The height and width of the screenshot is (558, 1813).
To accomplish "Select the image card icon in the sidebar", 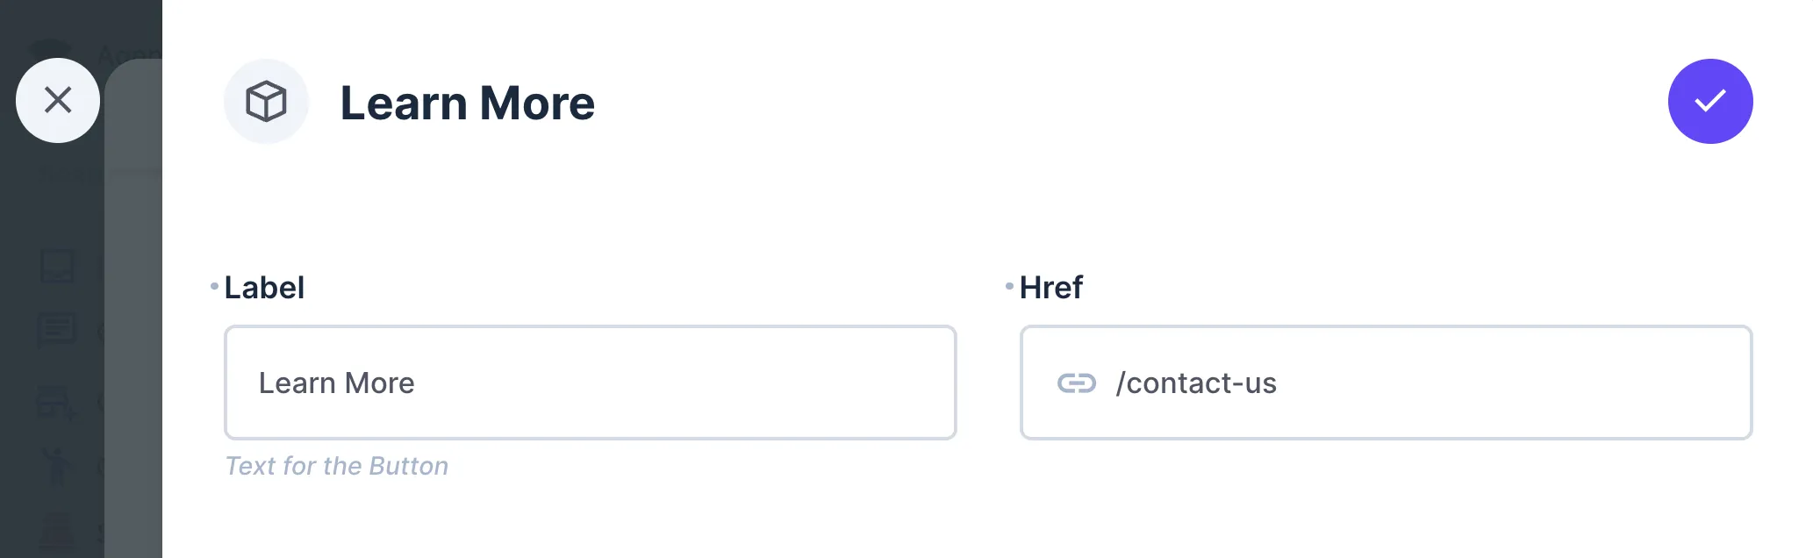I will point(57,268).
